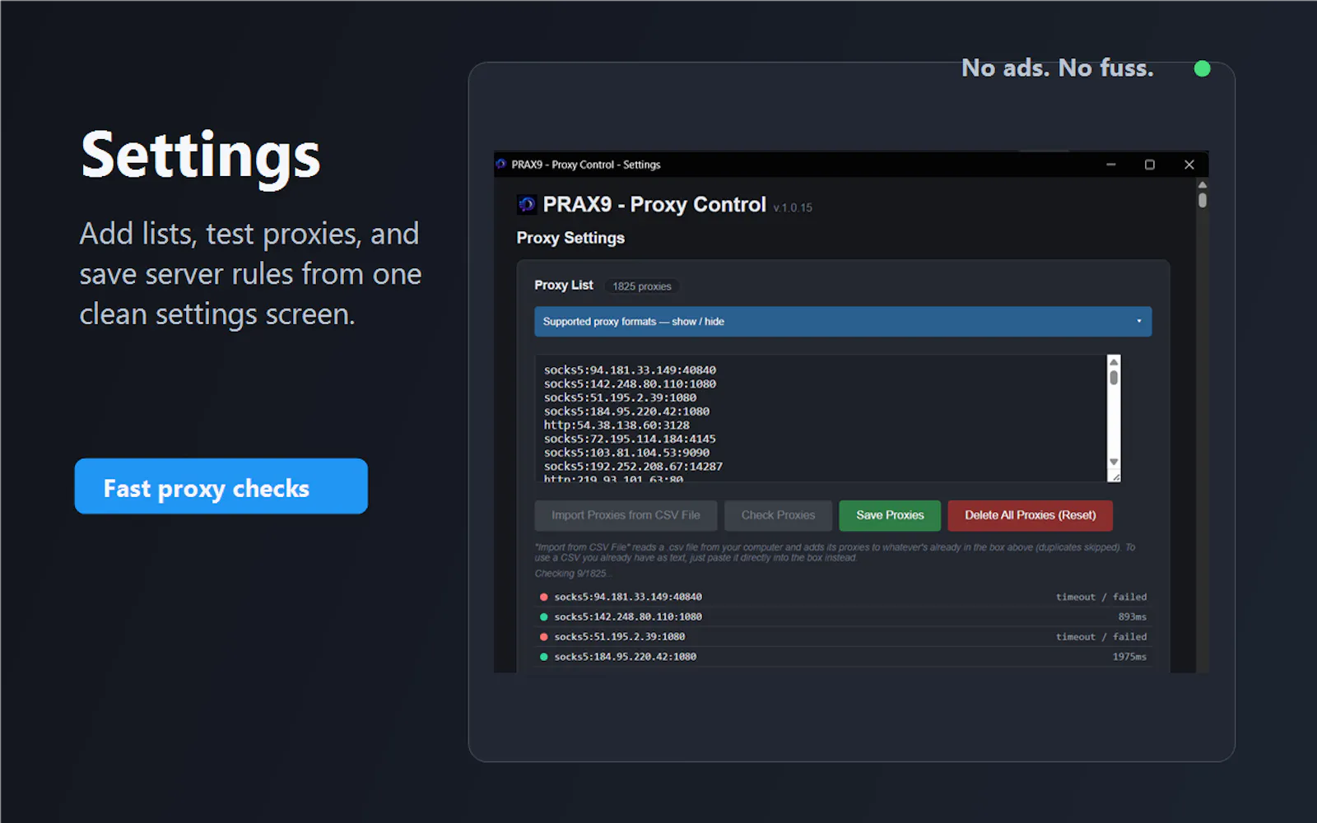Click the No ads. No fuss. text
Image resolution: width=1317 pixels, height=823 pixels.
pos(1058,67)
